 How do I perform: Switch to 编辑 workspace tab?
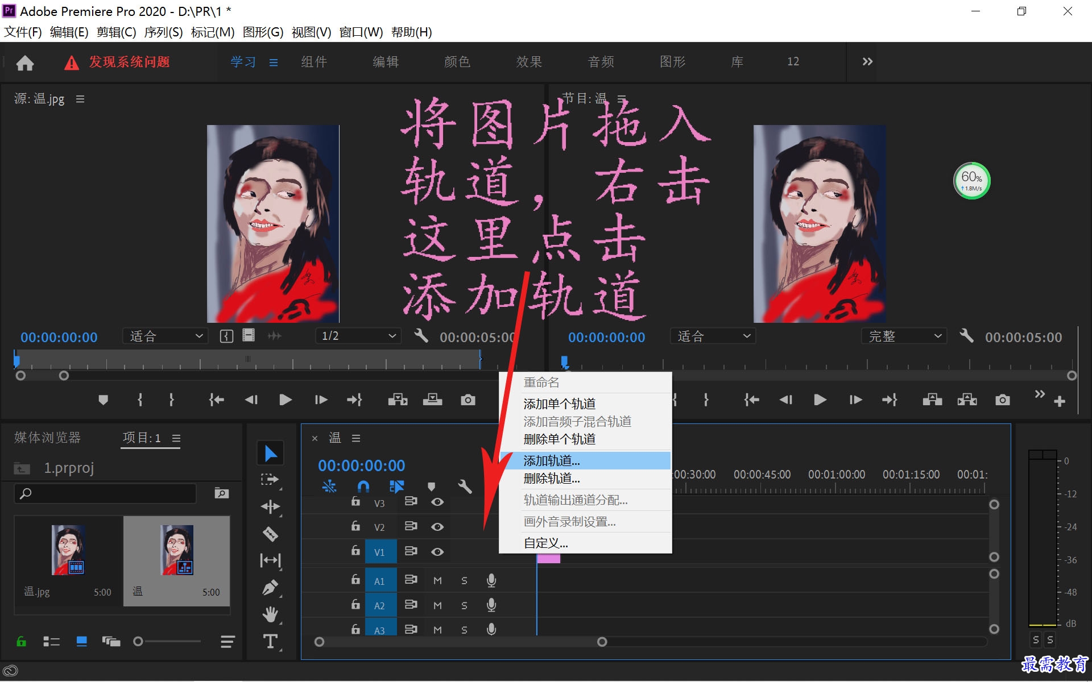coord(386,62)
